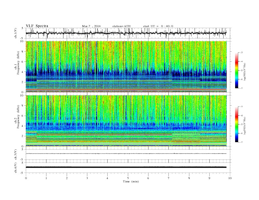The image size is (259, 200).
Task: Click the ch.1 spectrogram color scale bar
Action: coord(236,70)
